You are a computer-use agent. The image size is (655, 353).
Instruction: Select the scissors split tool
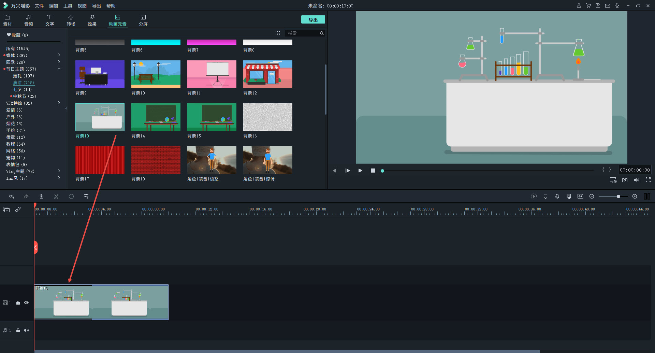[56, 196]
